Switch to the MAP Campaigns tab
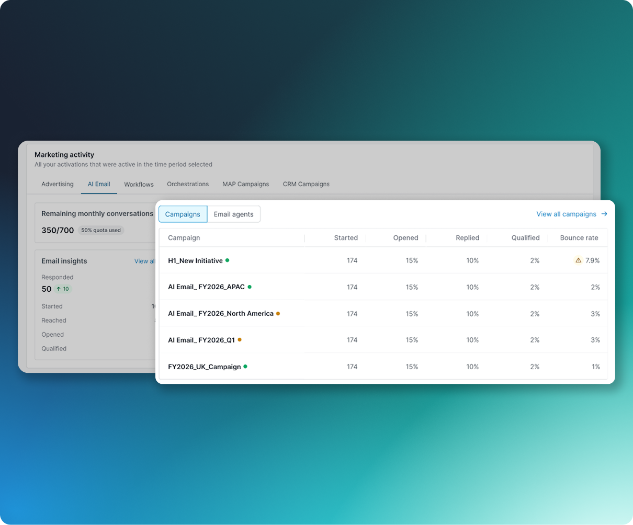633x525 pixels. click(245, 184)
